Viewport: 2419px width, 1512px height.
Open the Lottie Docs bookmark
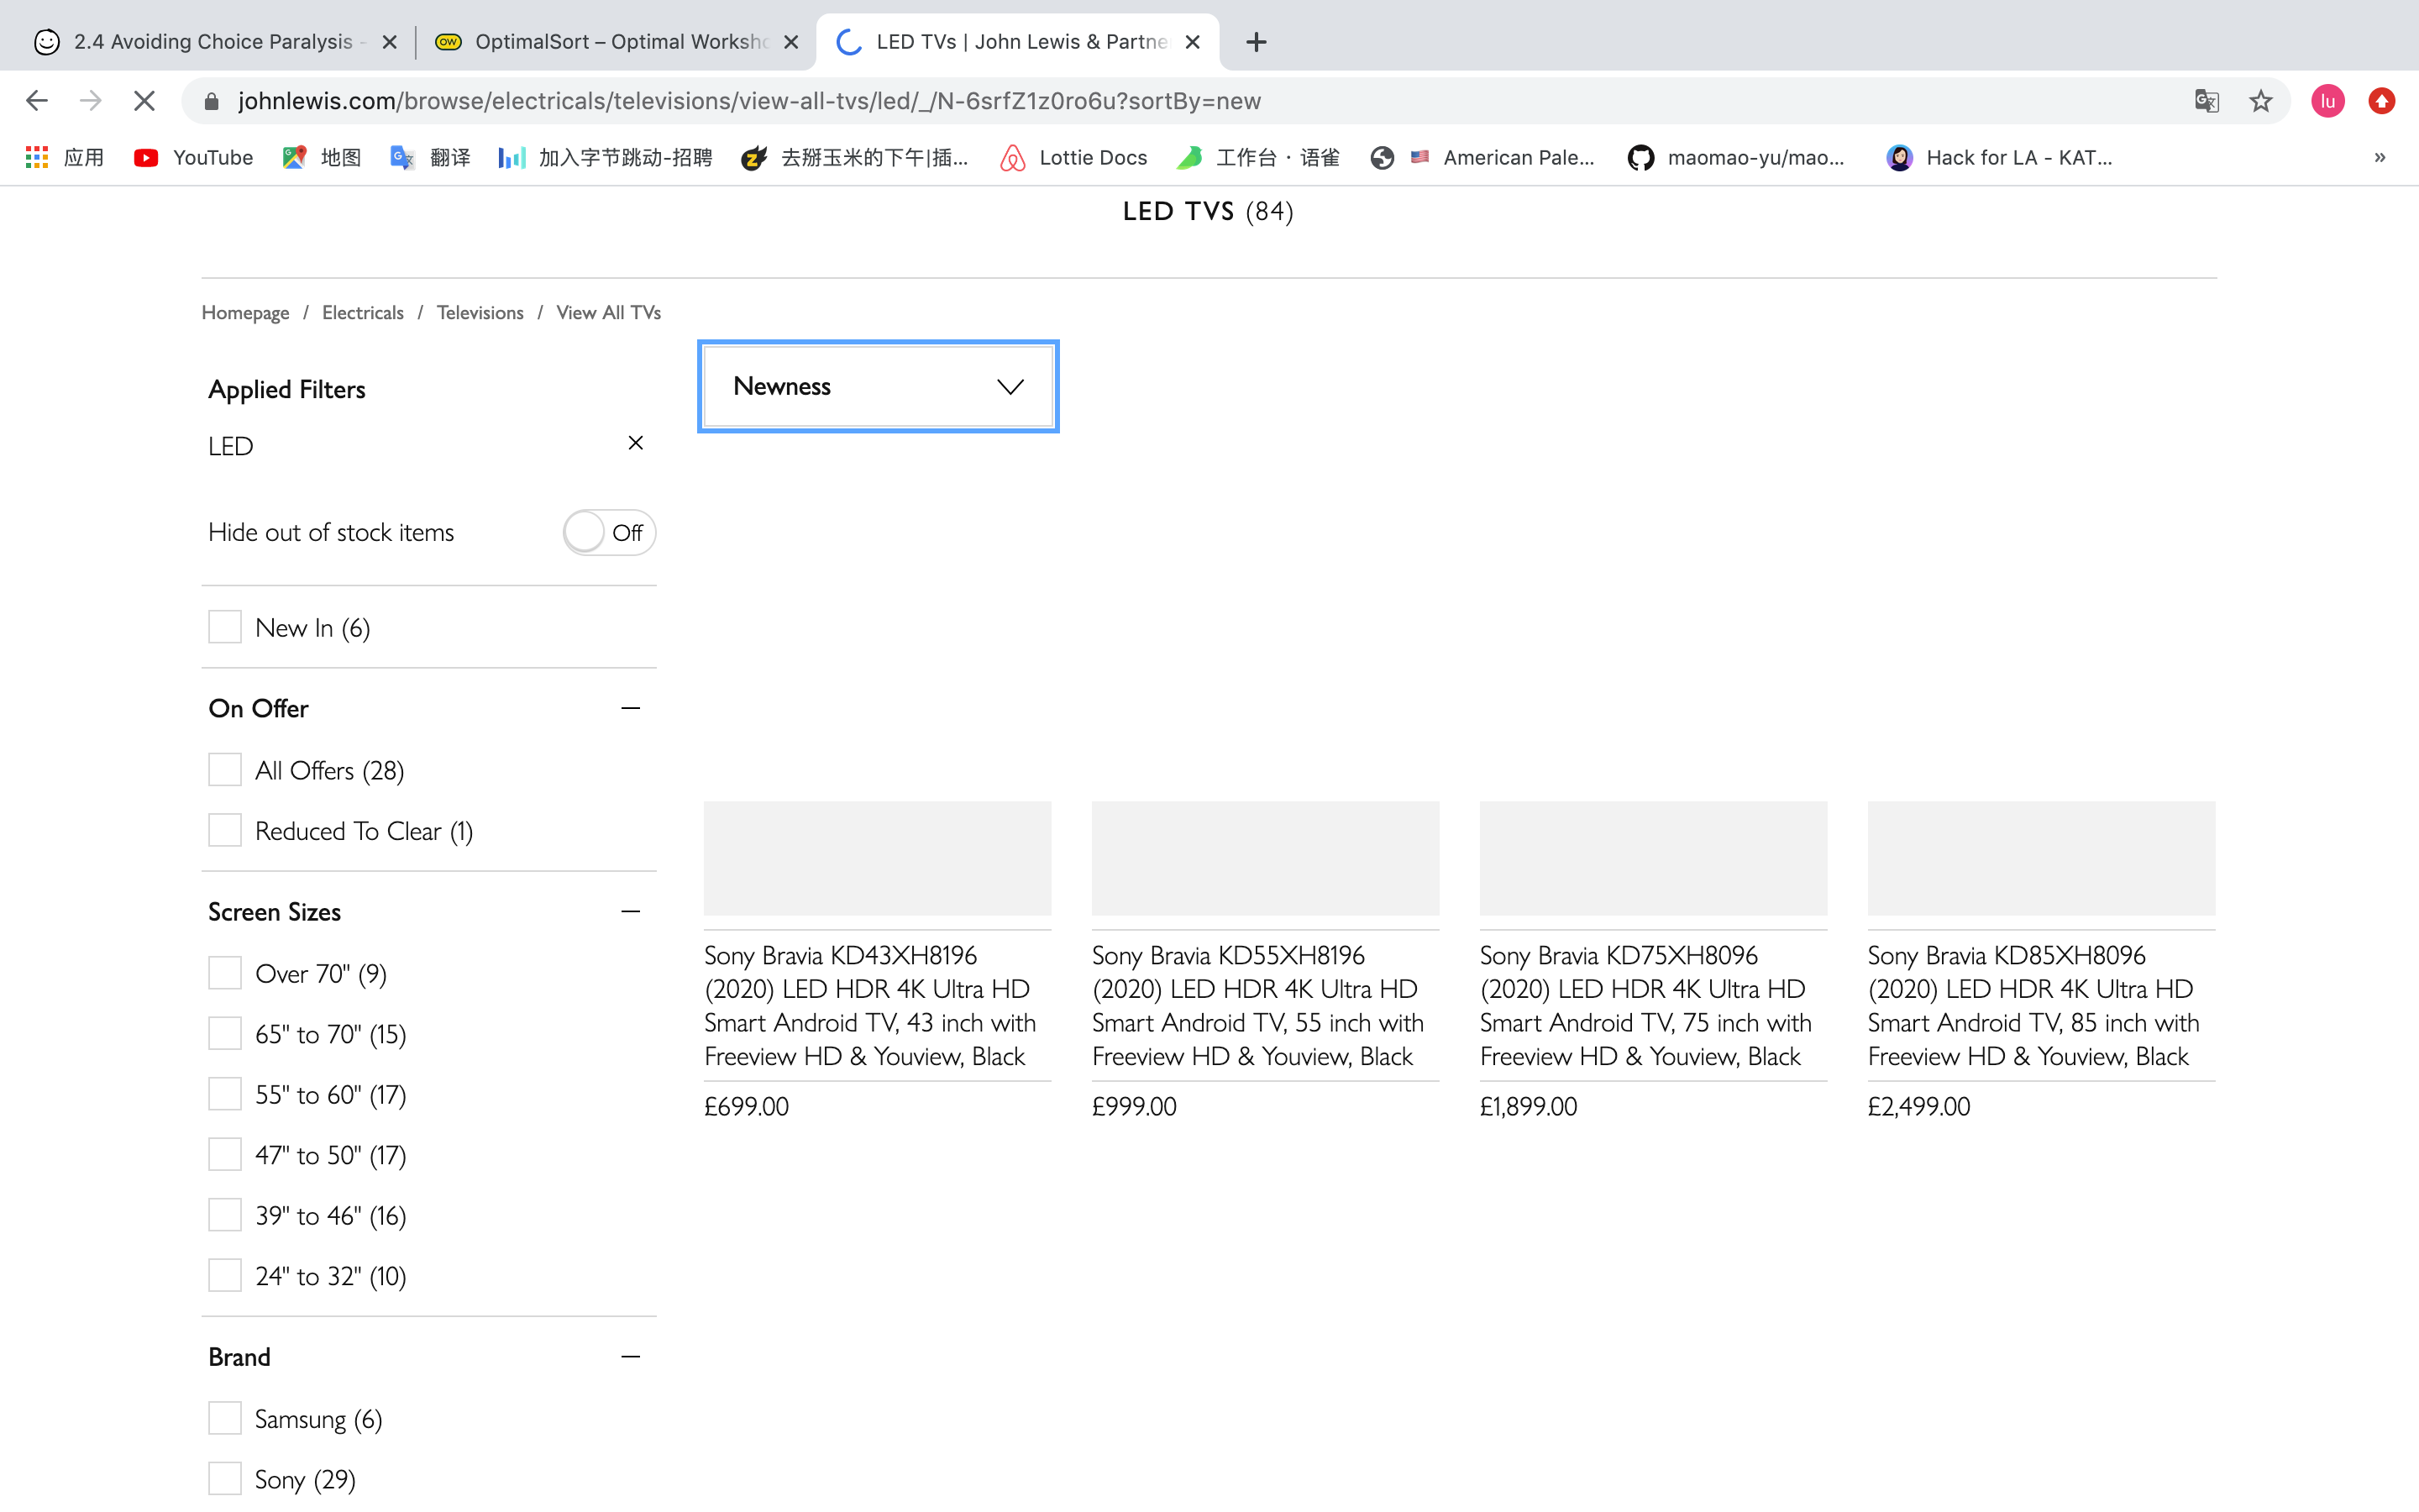1073,157
